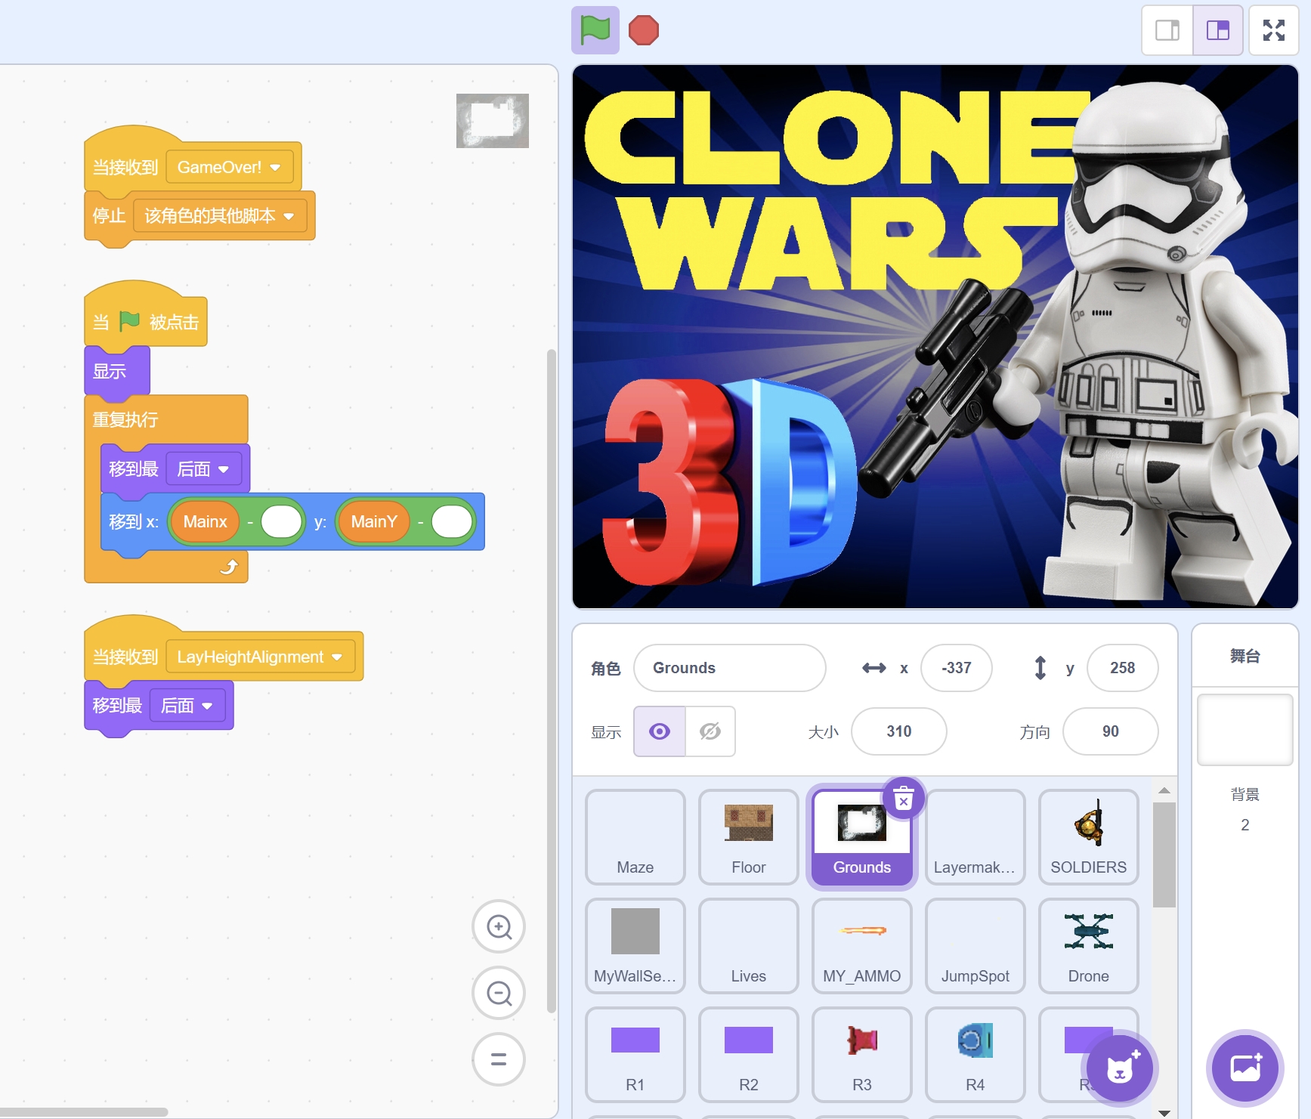Image resolution: width=1311 pixels, height=1119 pixels.
Task: Click the size field showing 310
Action: tap(898, 731)
